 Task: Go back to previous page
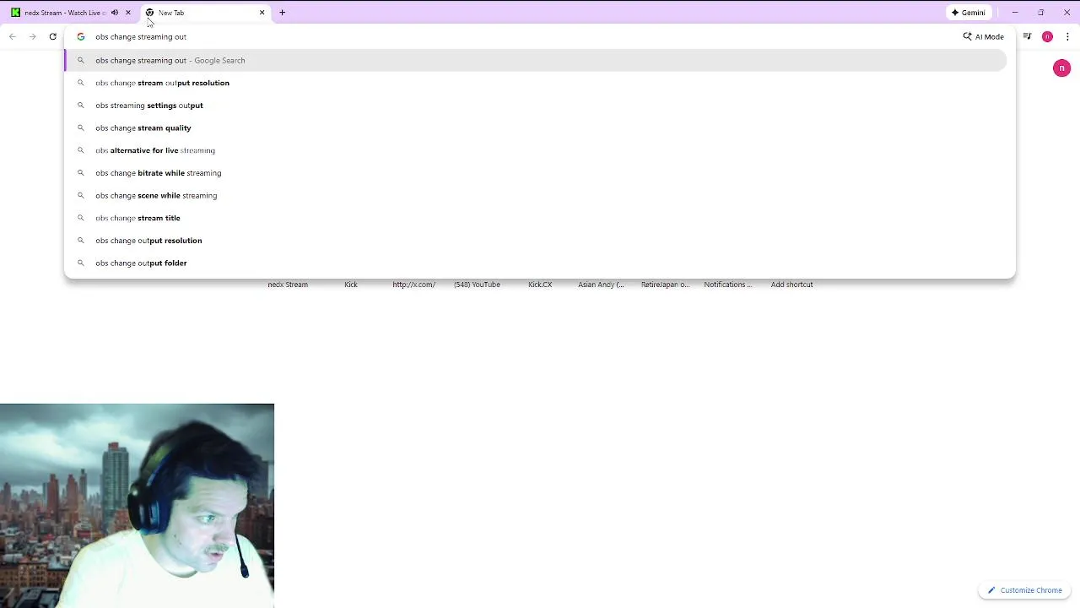(13, 36)
